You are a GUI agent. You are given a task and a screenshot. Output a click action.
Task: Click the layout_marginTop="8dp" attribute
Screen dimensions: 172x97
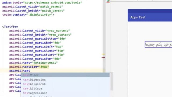[35, 59]
